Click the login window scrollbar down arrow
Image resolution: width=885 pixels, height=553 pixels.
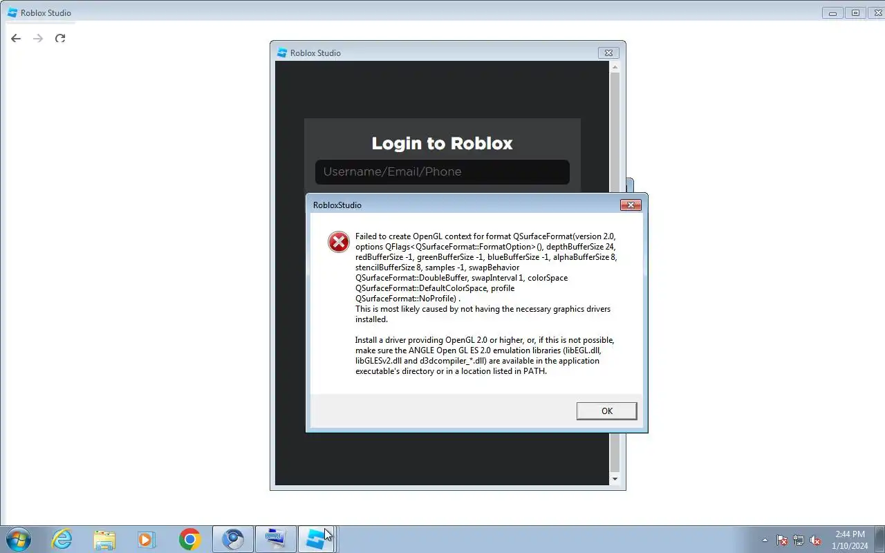615,479
